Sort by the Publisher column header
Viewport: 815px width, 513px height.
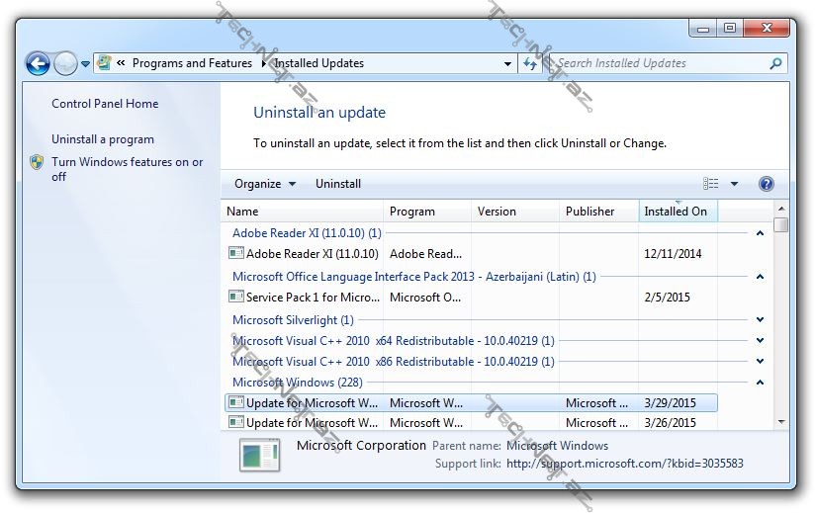[x=598, y=212]
